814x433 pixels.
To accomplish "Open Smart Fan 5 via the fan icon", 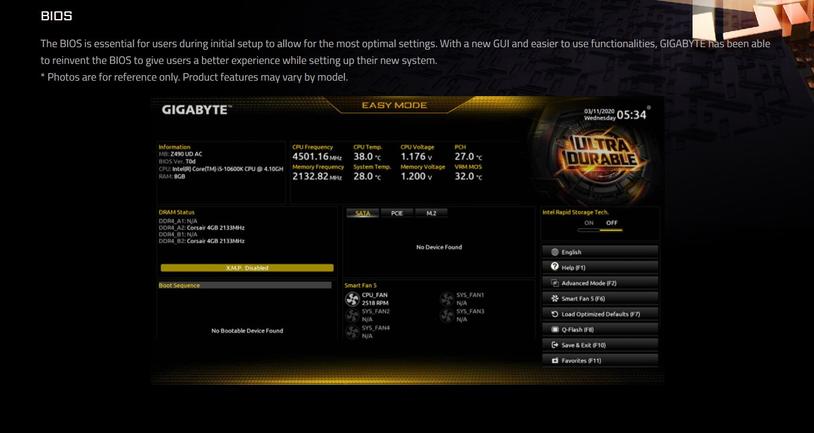I will pos(554,298).
